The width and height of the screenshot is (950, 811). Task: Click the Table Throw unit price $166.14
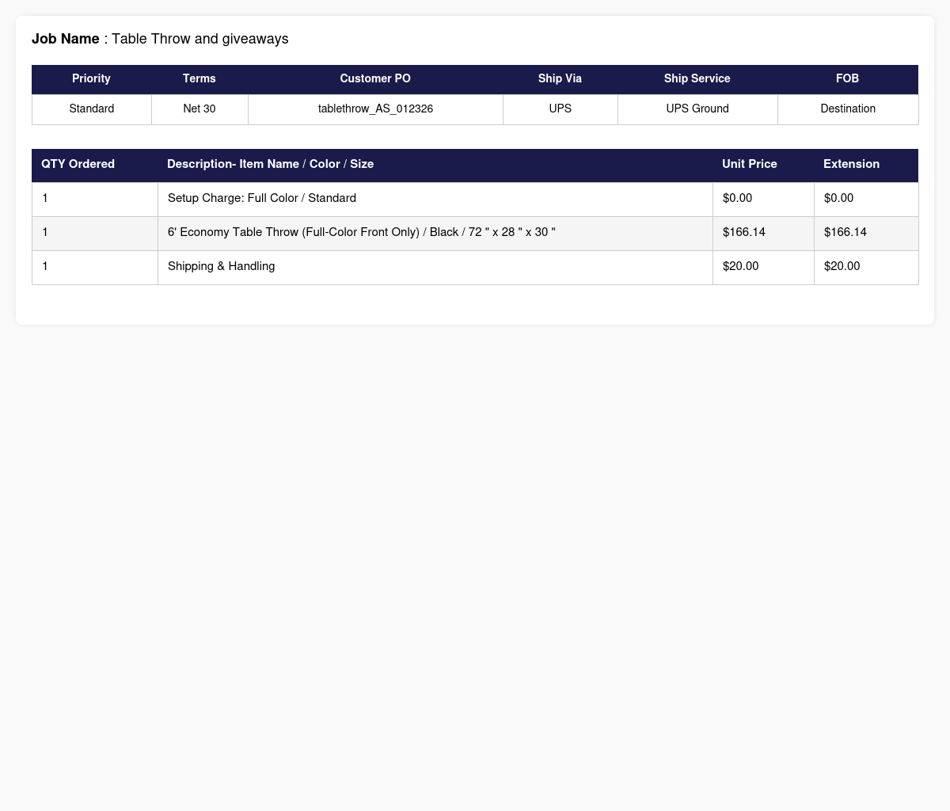(x=763, y=234)
